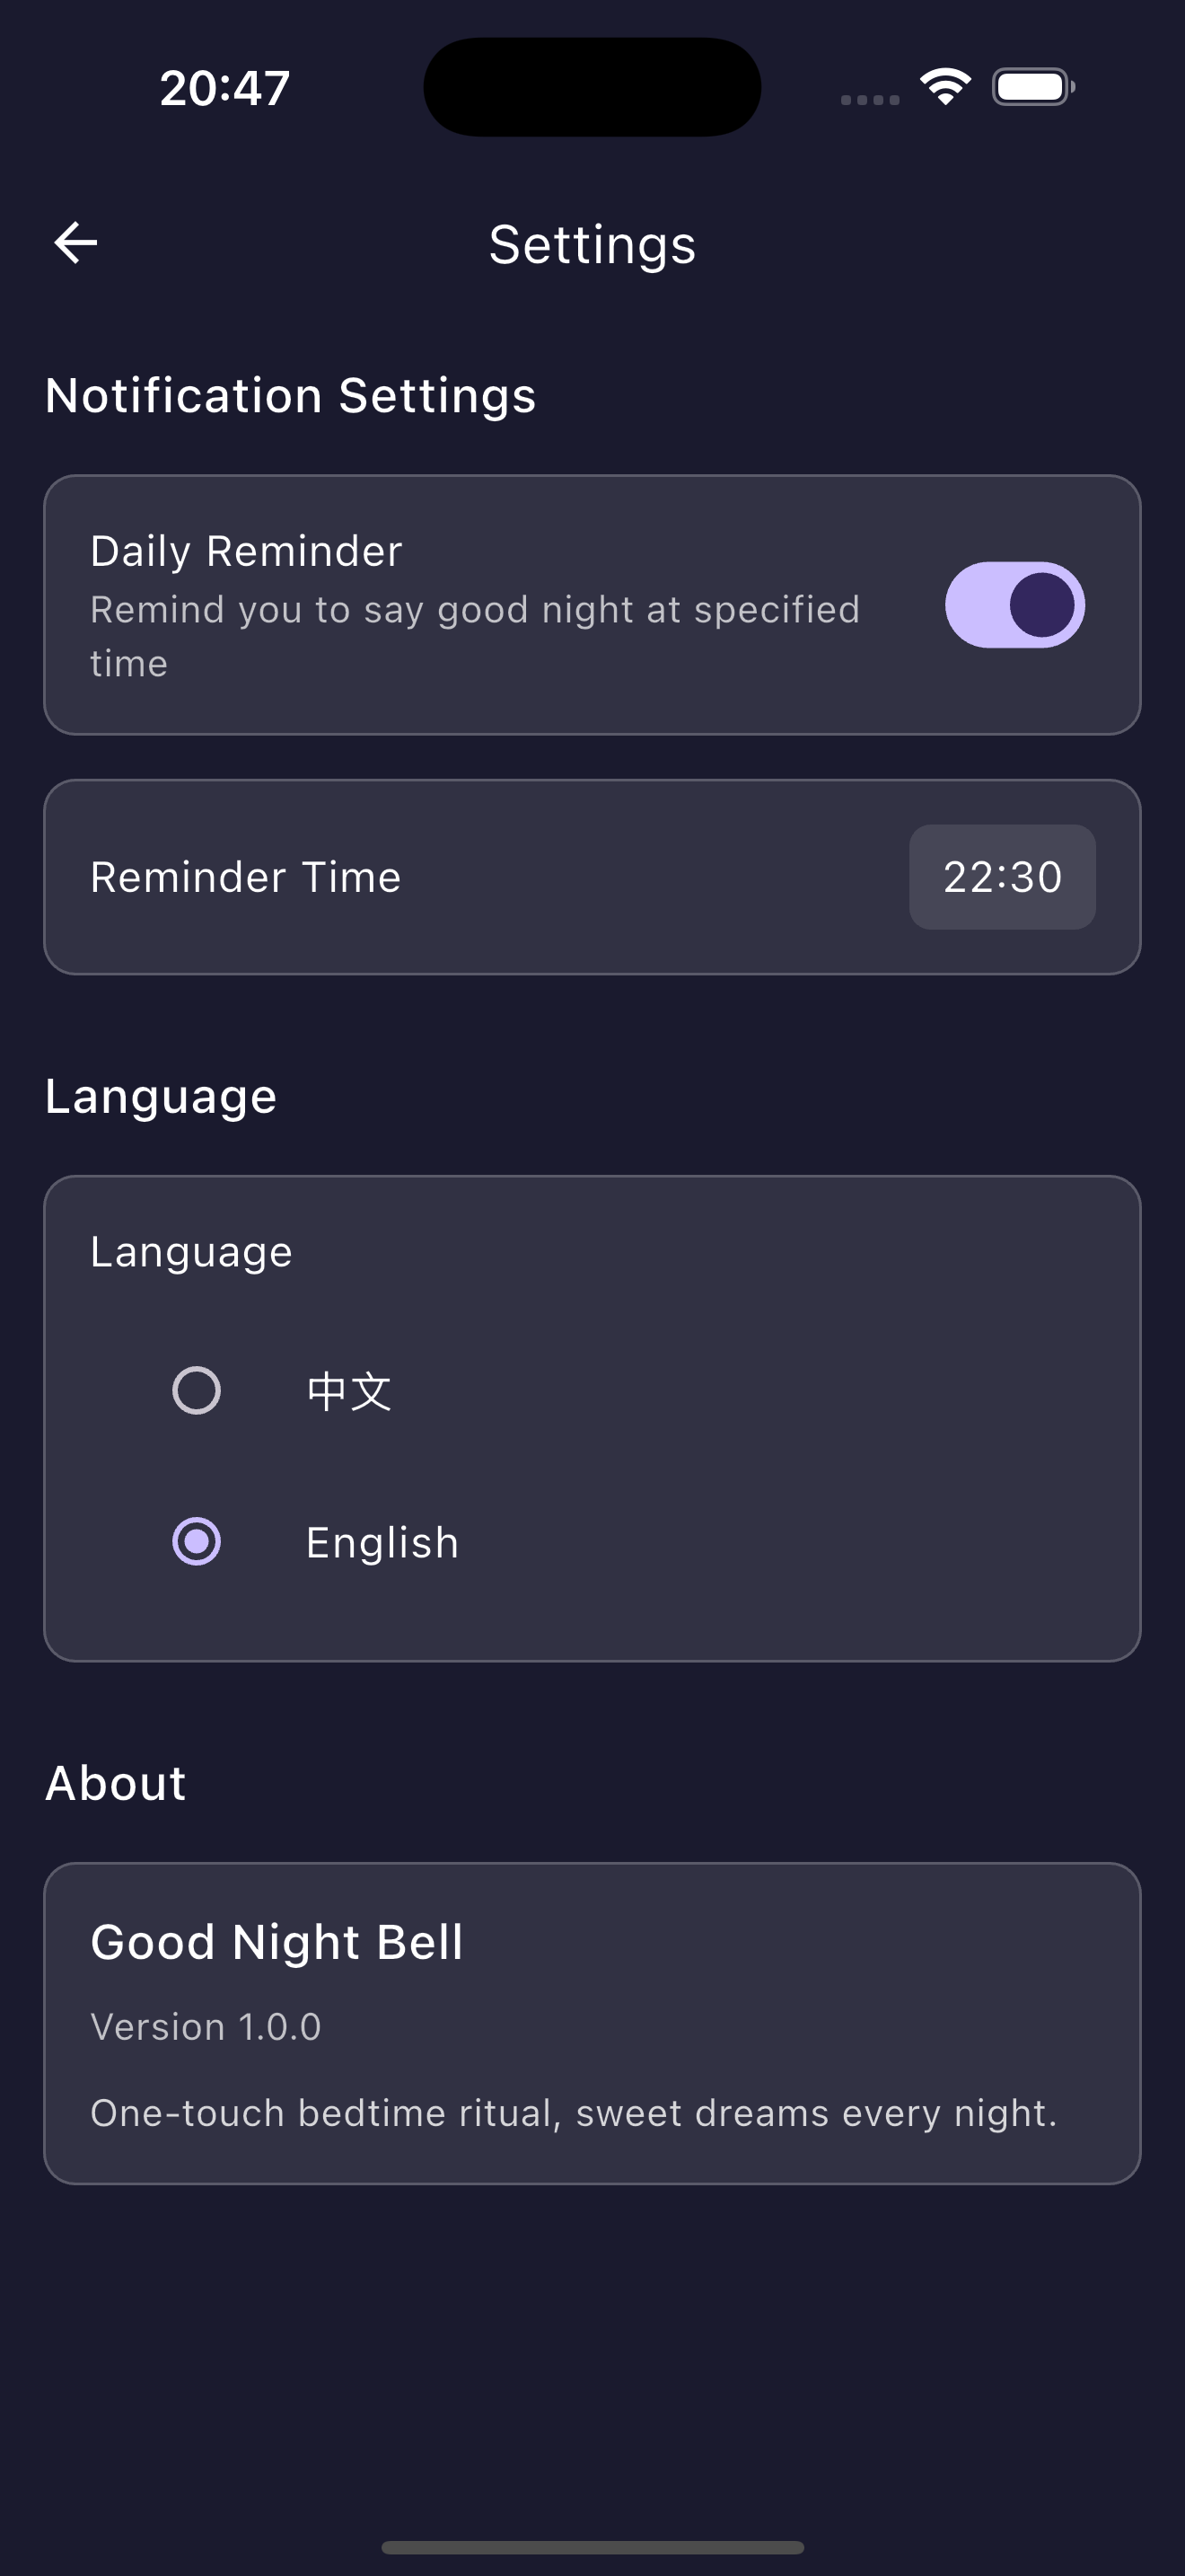Select the 中文 radio button
The width and height of the screenshot is (1185, 2576).
[x=197, y=1390]
